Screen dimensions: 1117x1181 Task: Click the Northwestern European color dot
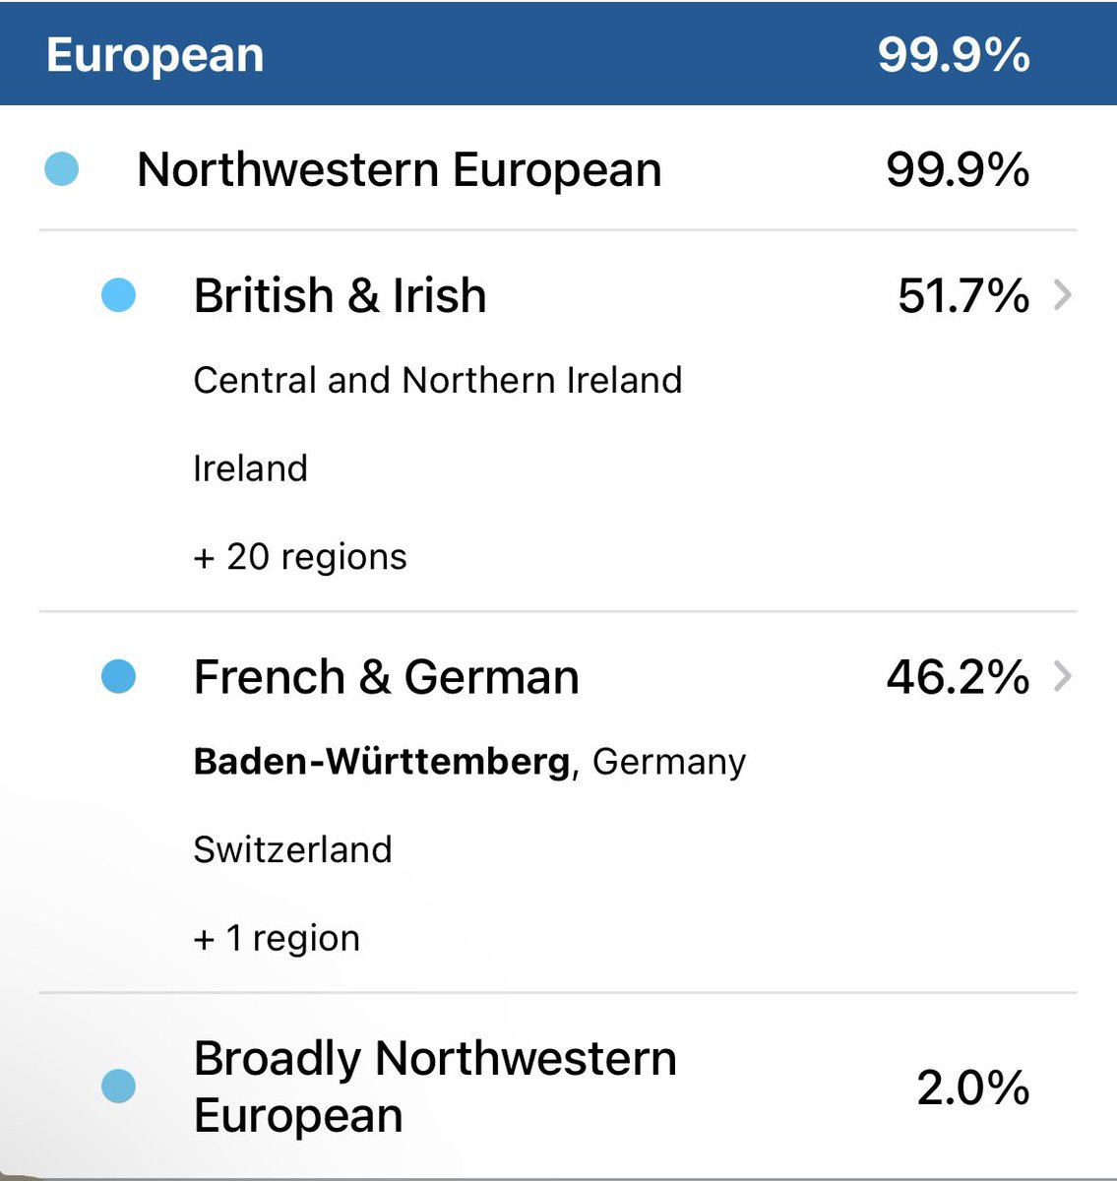point(62,169)
